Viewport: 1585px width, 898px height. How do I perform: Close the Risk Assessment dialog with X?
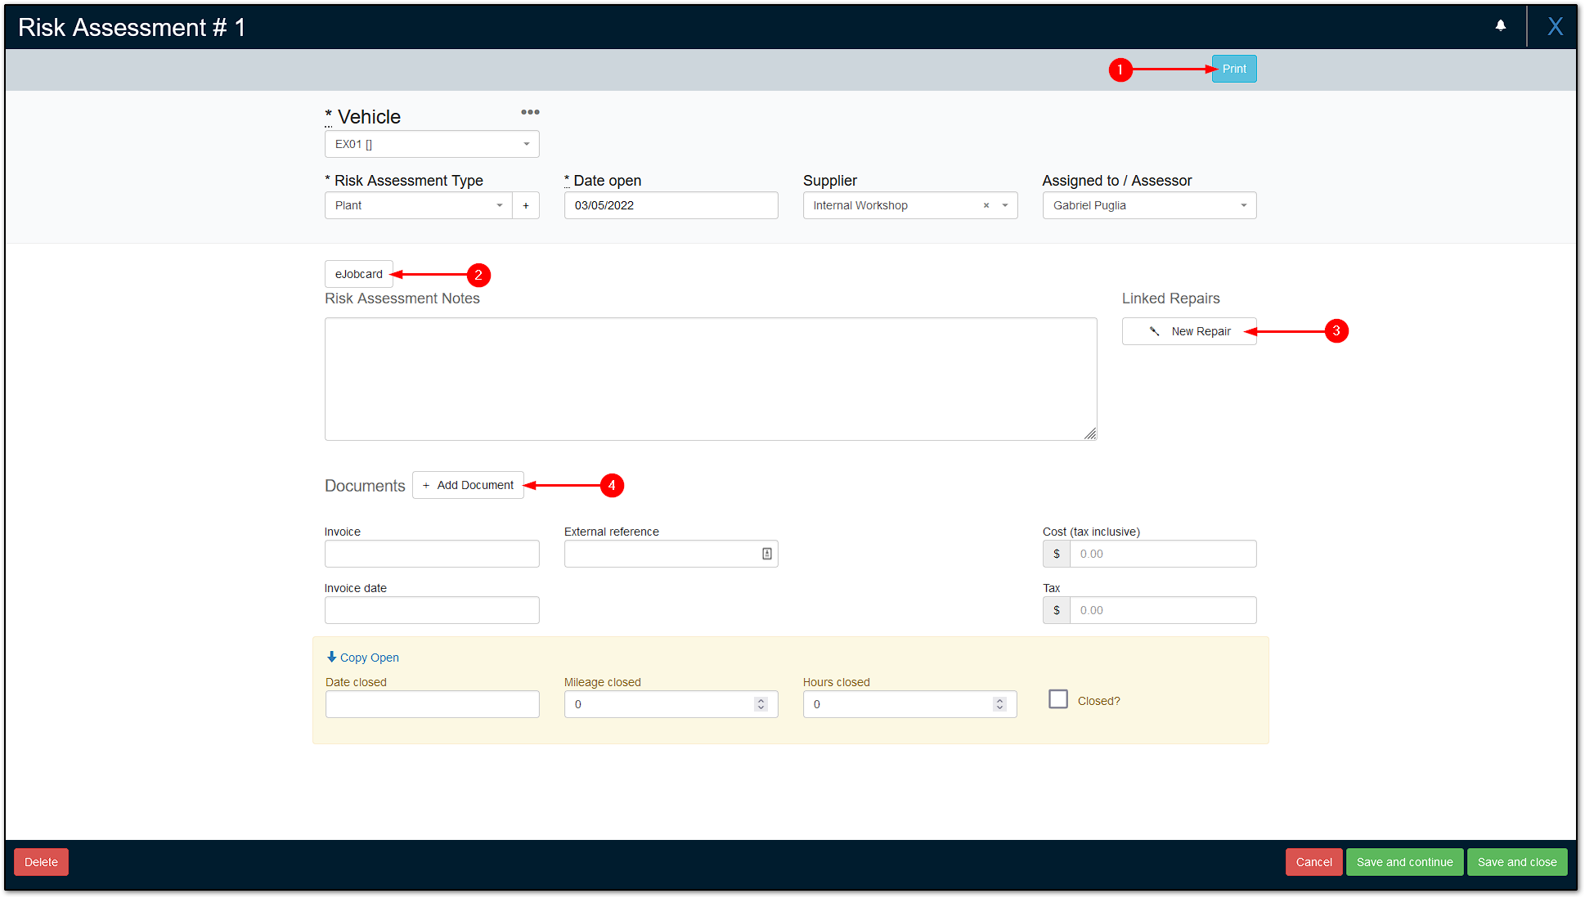(1555, 27)
